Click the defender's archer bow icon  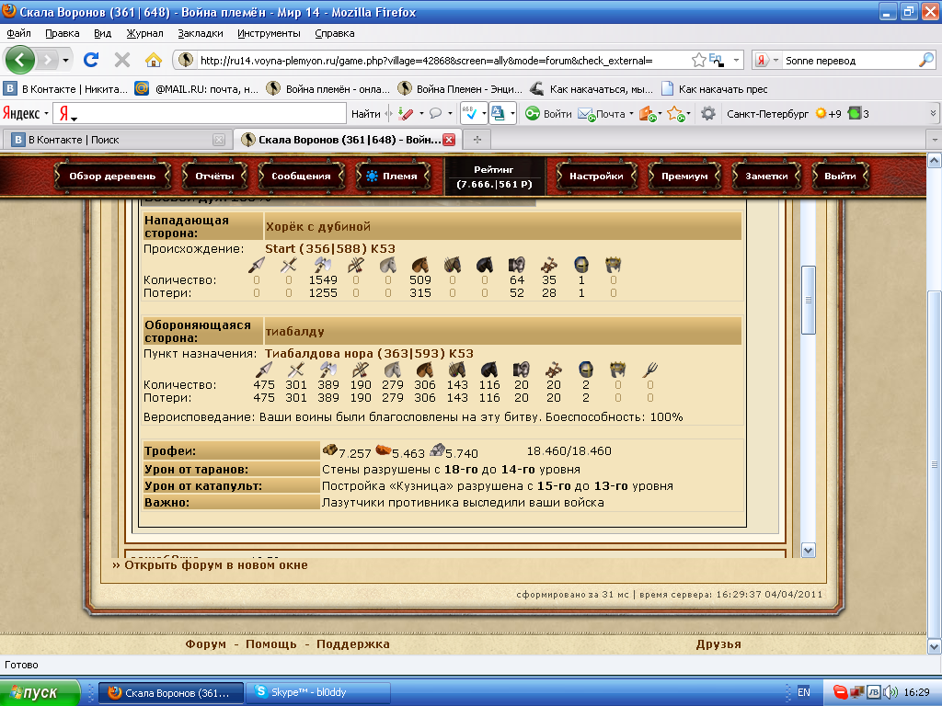tap(361, 370)
